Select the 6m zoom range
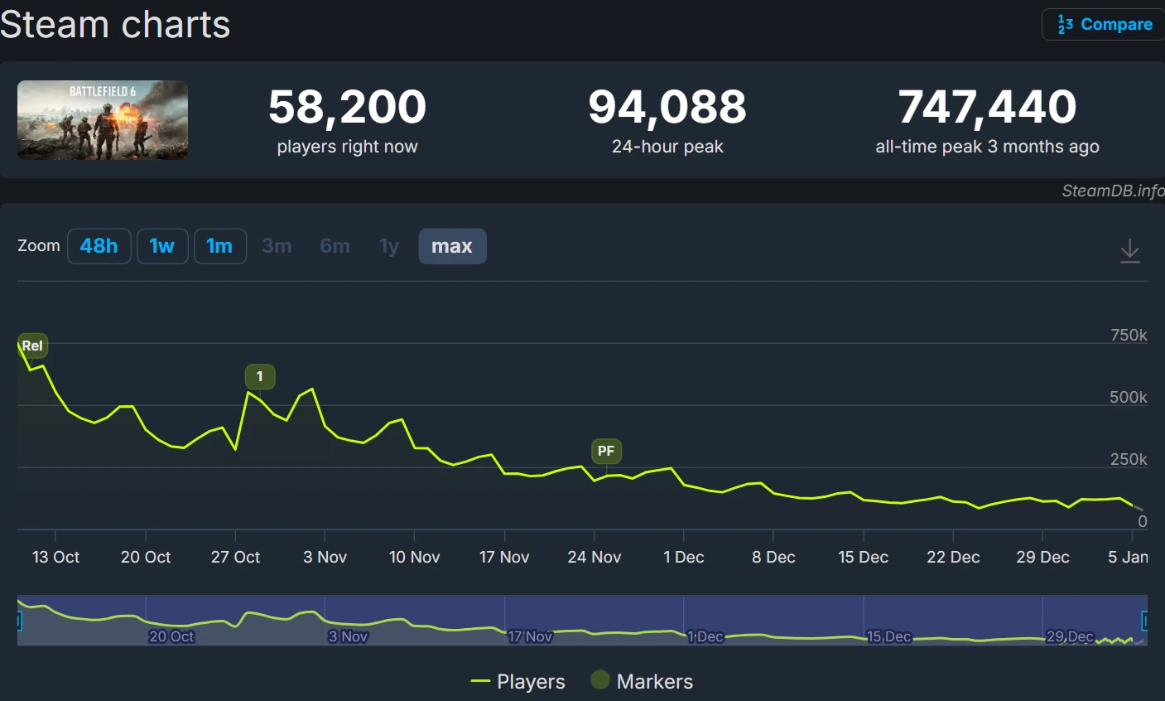This screenshot has height=701, width=1165. 335,246
